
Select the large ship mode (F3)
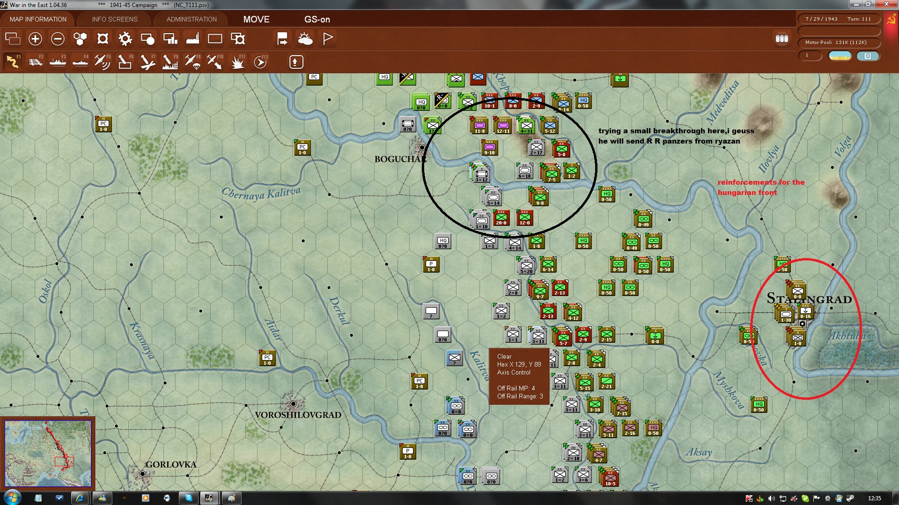coord(58,62)
